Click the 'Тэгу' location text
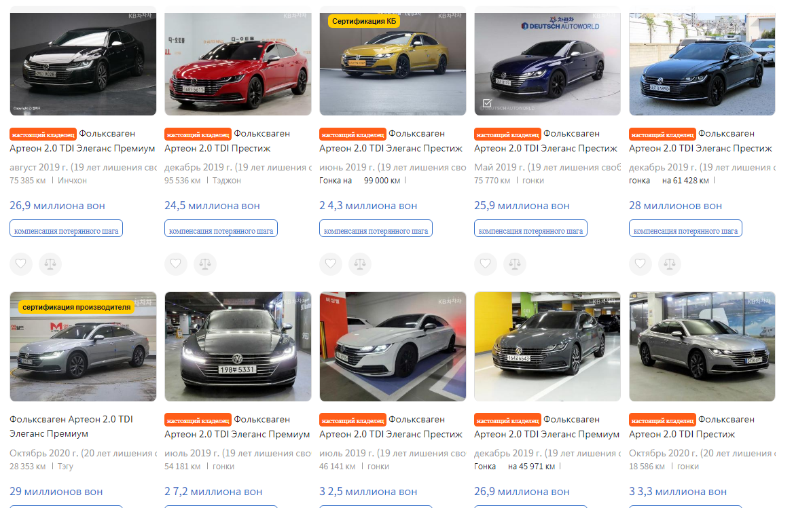This screenshot has width=794, height=508. 65,466
